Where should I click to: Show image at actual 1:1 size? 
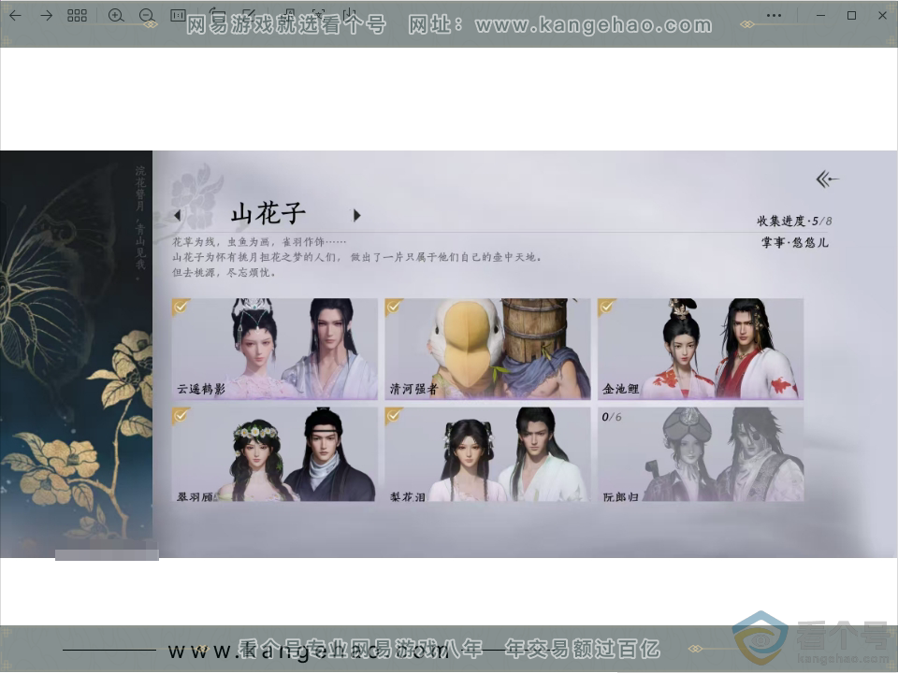click(x=178, y=15)
